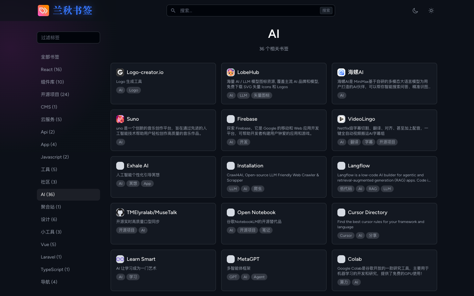Click the Learn Smart infinity icon
This screenshot has width=474, height=296.
pyautogui.click(x=120, y=259)
